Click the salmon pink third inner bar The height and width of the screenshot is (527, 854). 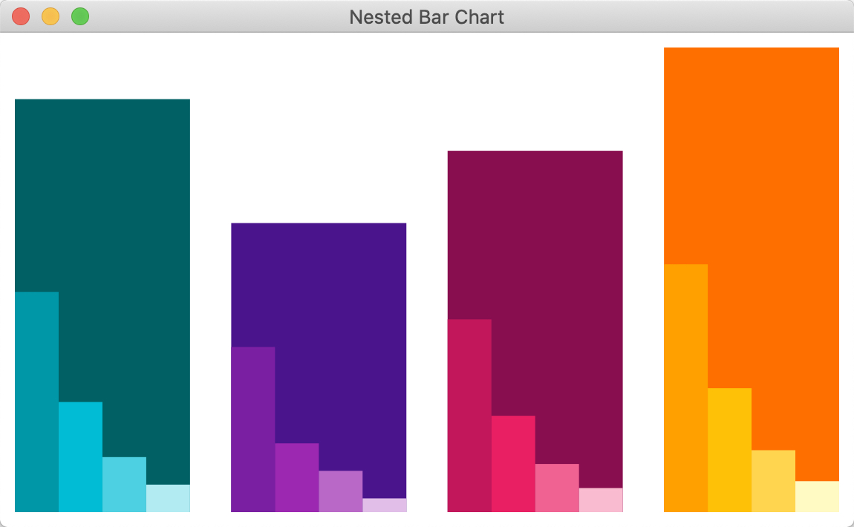[x=557, y=488]
